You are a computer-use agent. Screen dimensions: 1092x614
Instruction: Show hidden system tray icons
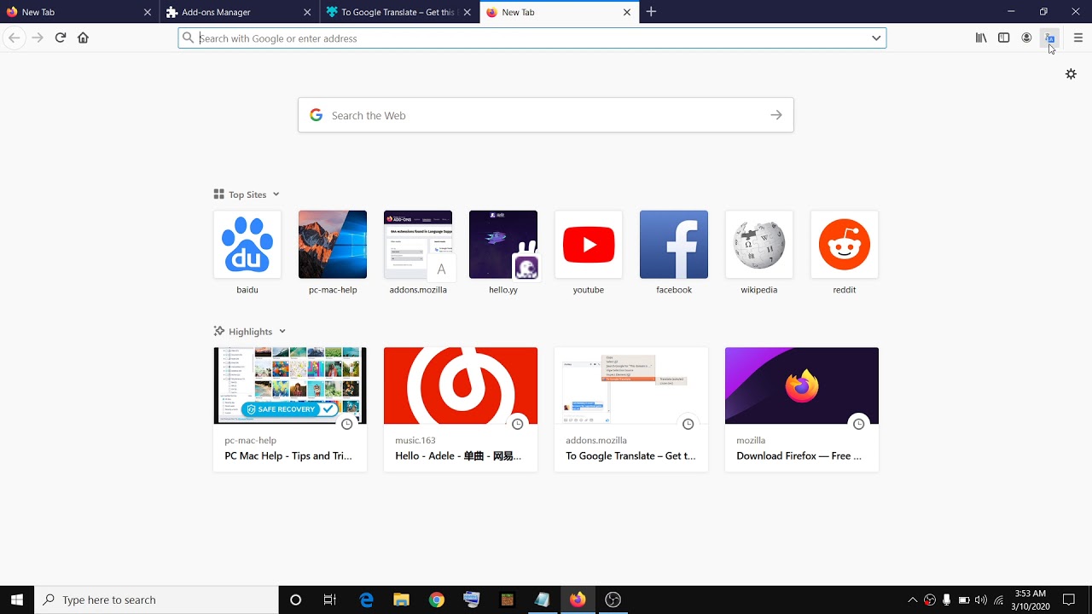tap(912, 600)
